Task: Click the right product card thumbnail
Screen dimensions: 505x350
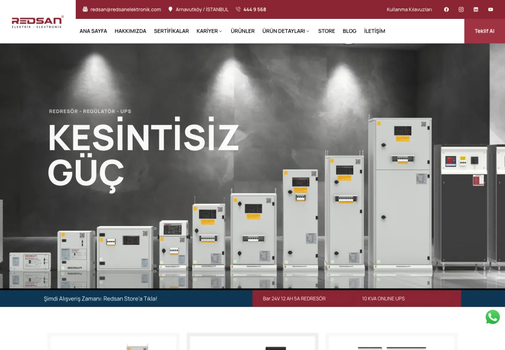Action: coord(391,342)
